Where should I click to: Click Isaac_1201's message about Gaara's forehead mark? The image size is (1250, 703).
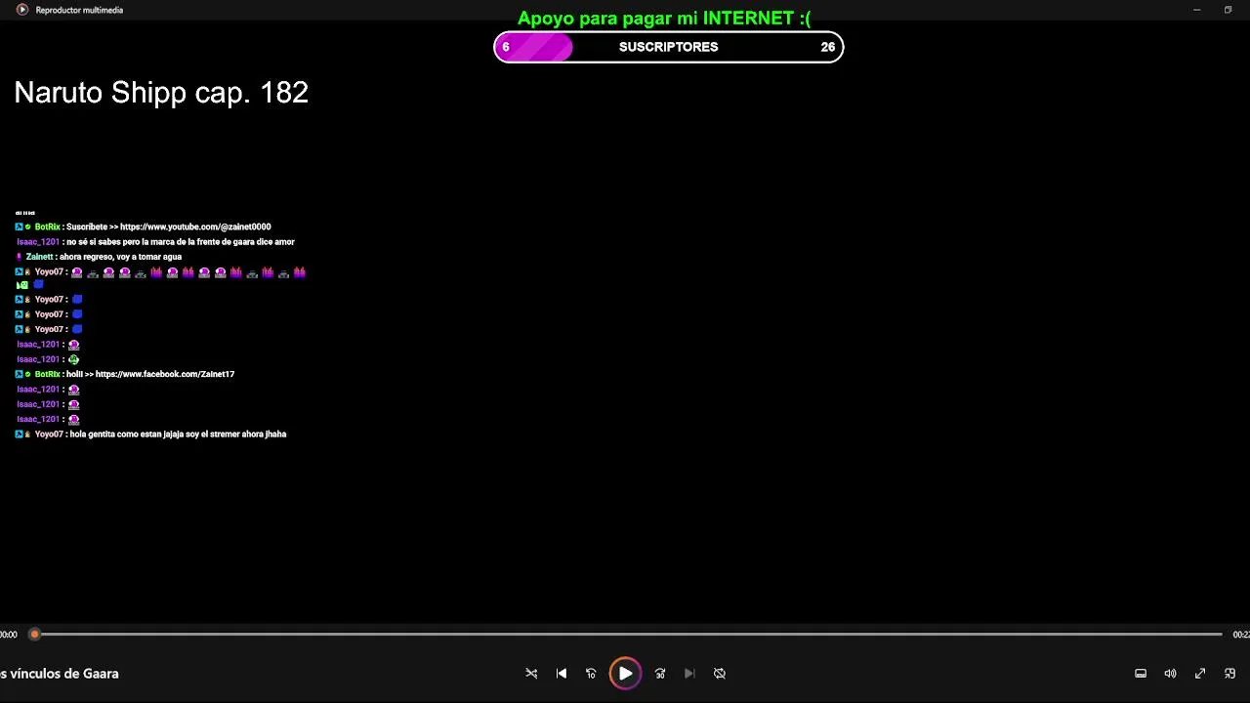click(x=155, y=242)
